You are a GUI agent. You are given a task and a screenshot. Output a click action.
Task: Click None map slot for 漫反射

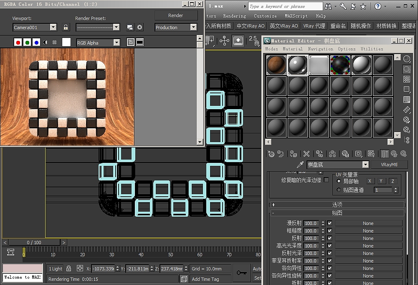click(x=368, y=223)
